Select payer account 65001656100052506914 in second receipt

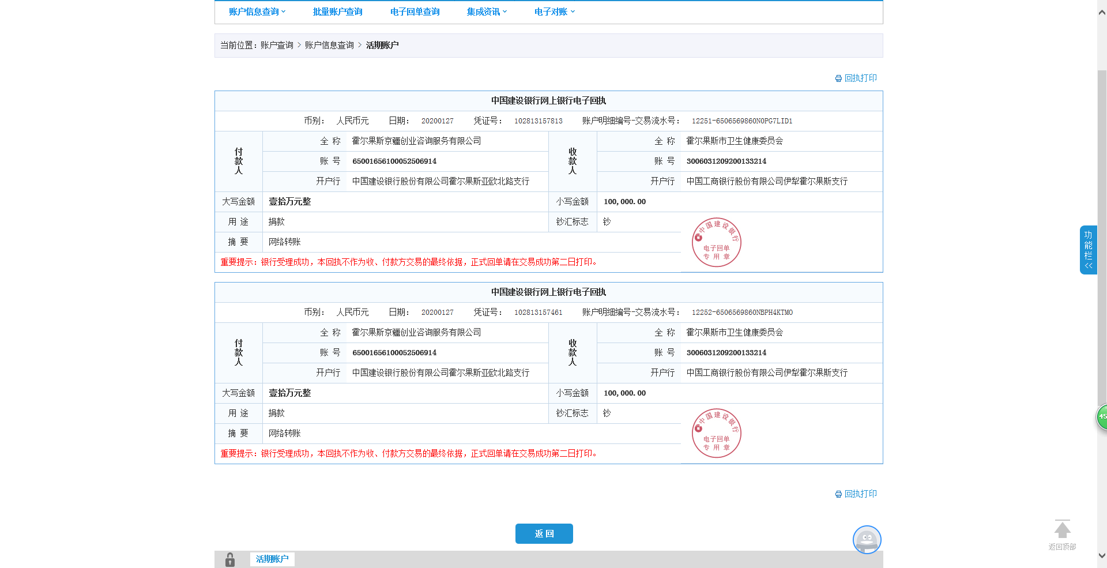point(394,353)
